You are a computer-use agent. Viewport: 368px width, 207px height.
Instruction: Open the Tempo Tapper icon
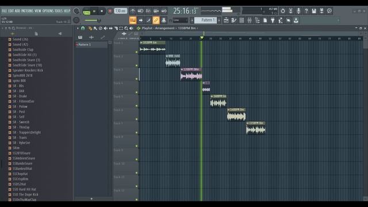coord(281,21)
